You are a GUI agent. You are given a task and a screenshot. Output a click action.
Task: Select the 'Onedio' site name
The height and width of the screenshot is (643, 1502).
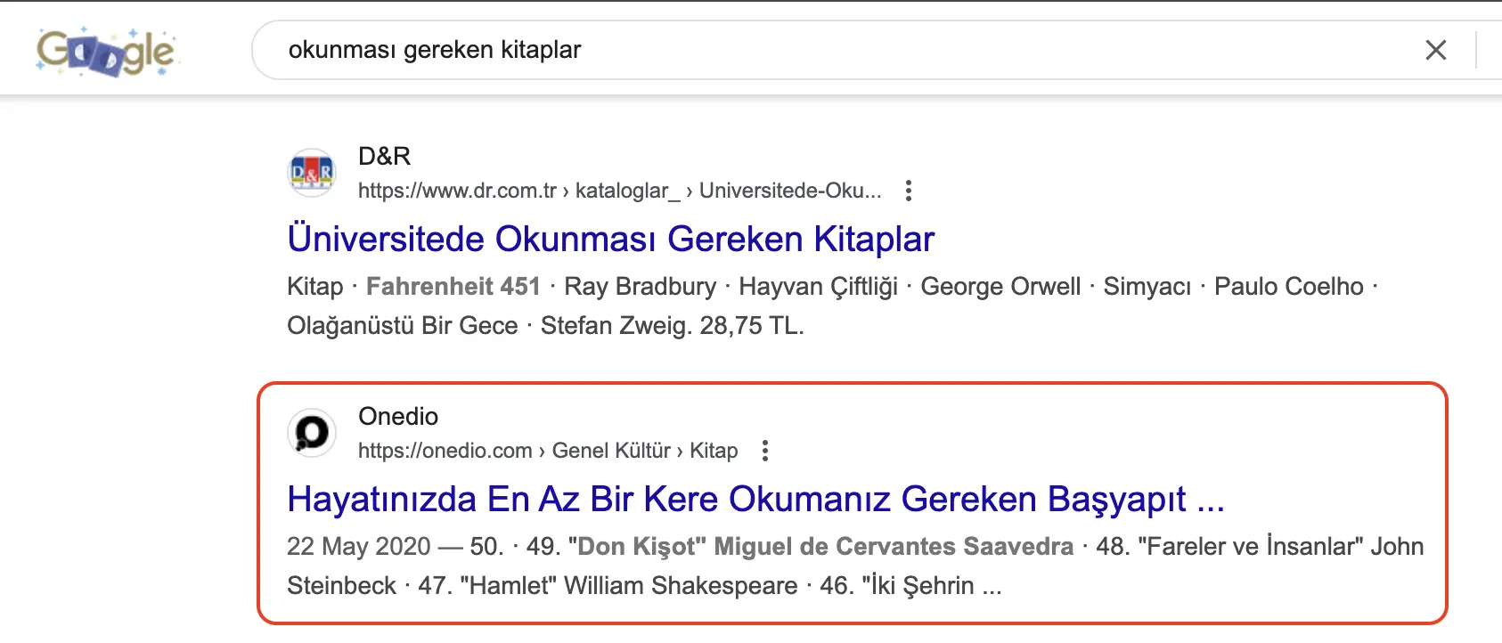pyautogui.click(x=398, y=416)
